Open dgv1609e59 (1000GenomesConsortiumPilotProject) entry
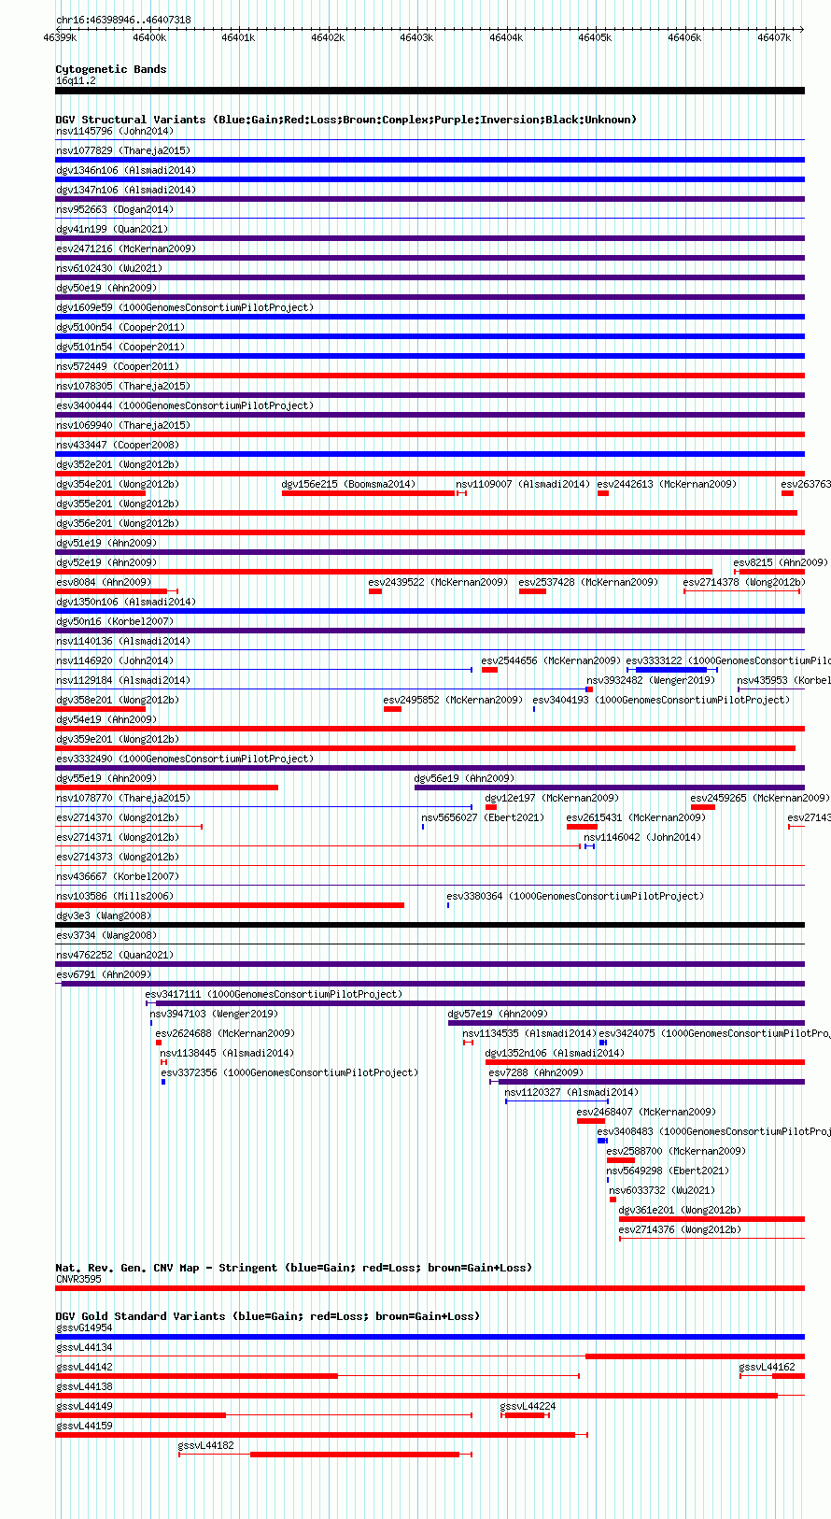 pos(185,307)
